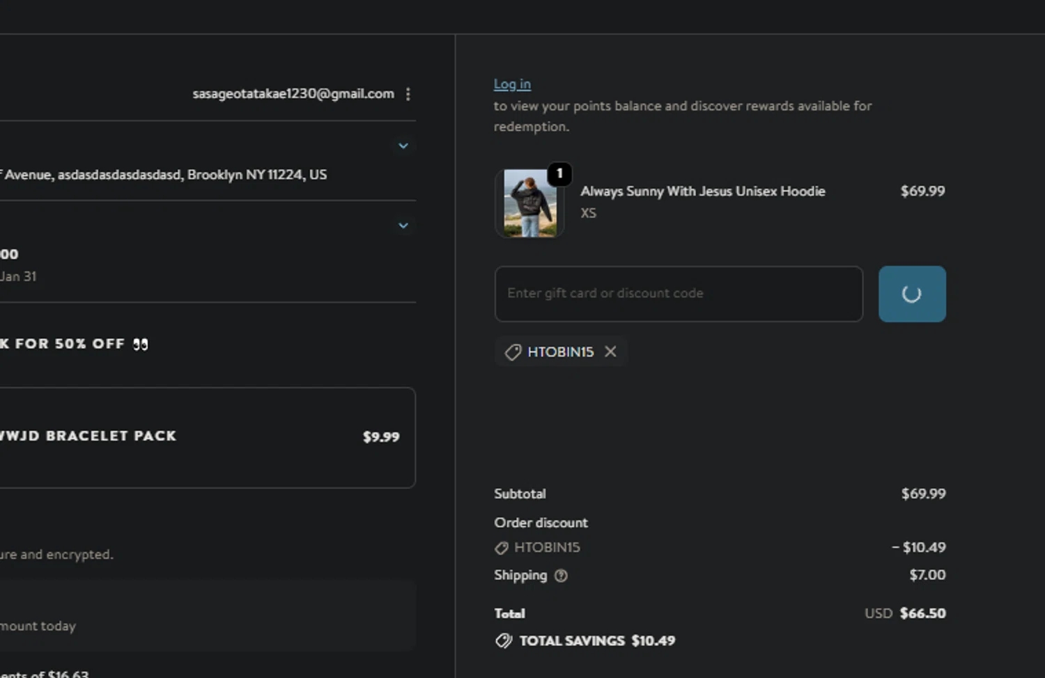Click the Shipping cost $7.00
Viewport: 1045px width, 678px height.
[927, 575]
